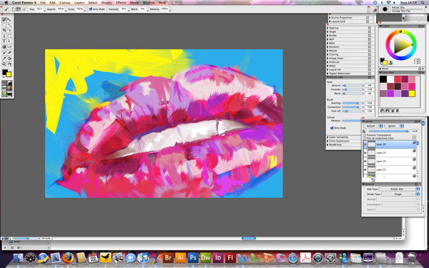Open Finder from the dock

tap(18, 258)
